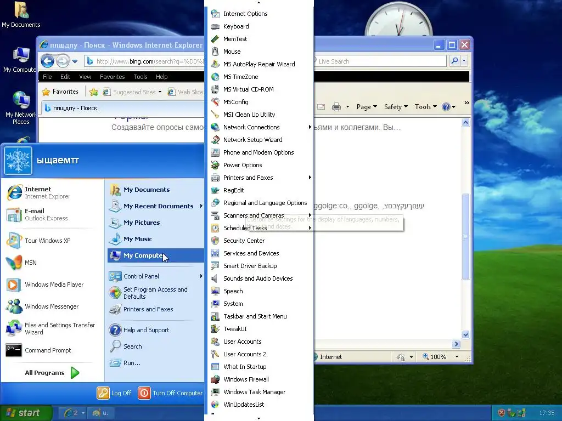562x421 pixels.
Task: Open View menu in Internet Explorer
Action: coord(85,77)
